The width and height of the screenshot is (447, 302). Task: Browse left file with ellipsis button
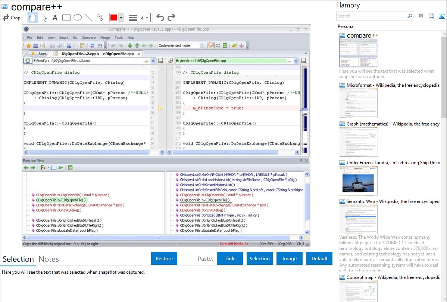click(146, 61)
